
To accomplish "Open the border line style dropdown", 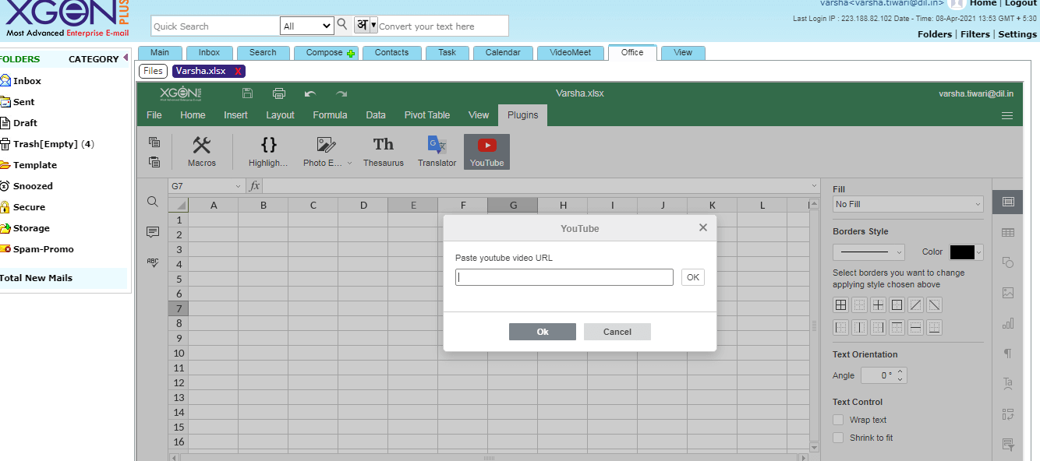I will (868, 252).
